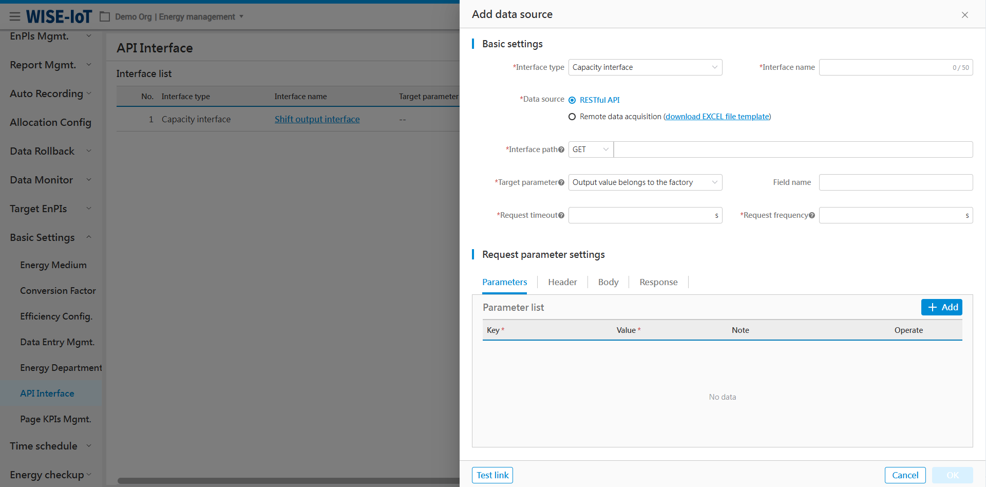Image resolution: width=986 pixels, height=487 pixels.
Task: Click the WISE-IoT logo
Action: pos(59,17)
